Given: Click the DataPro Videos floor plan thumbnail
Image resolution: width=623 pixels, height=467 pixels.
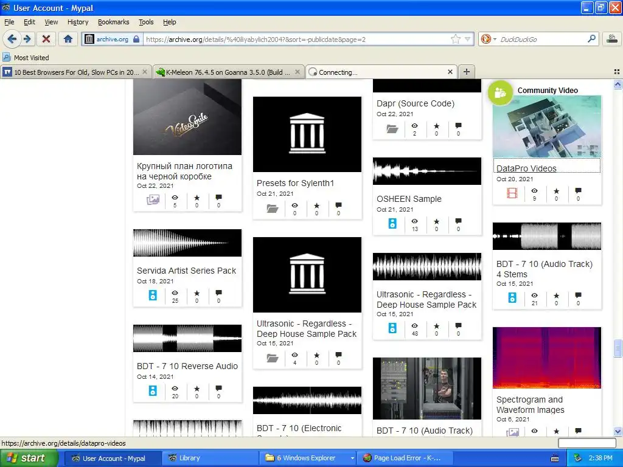Looking at the screenshot, I should tap(547, 126).
